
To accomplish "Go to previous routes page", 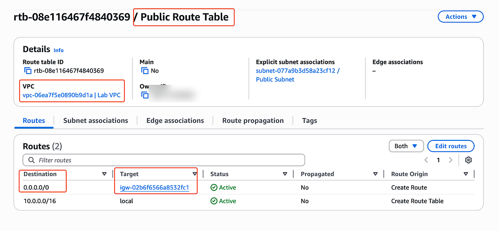I will (426, 160).
